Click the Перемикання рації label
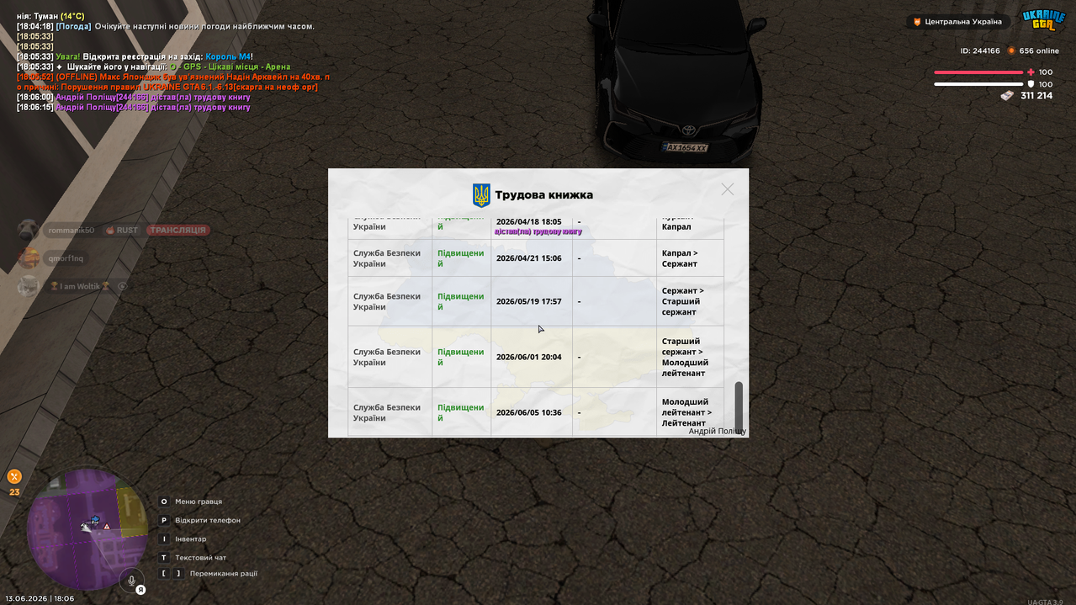 (x=224, y=573)
